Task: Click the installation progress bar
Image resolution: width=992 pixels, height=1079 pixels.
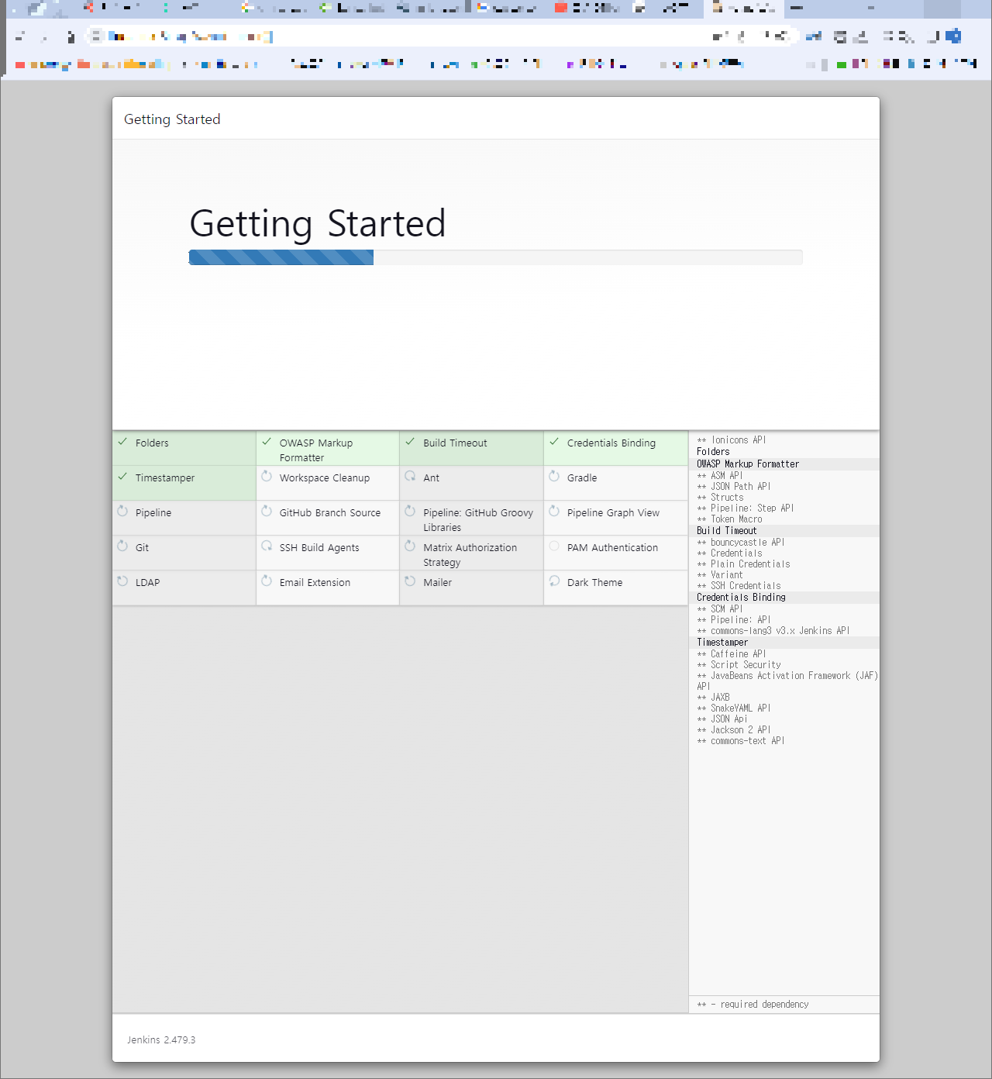Action: [496, 257]
